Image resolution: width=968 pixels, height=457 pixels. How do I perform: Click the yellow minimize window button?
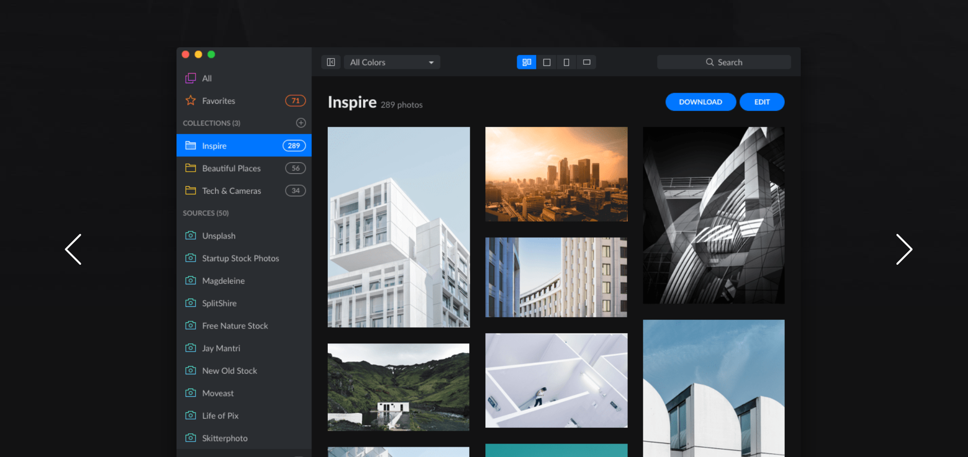198,54
